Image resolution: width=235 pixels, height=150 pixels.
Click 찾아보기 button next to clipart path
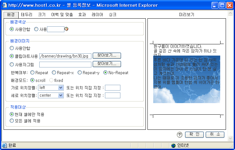[107, 56]
